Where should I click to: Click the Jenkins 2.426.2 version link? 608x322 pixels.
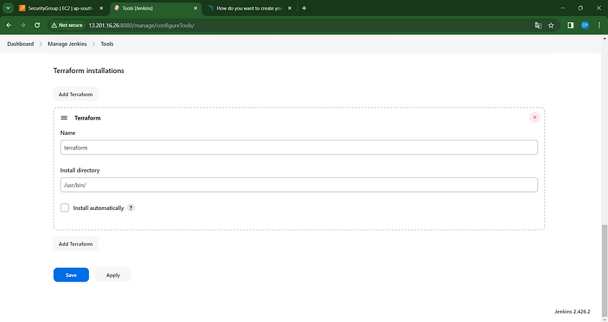pyautogui.click(x=573, y=312)
